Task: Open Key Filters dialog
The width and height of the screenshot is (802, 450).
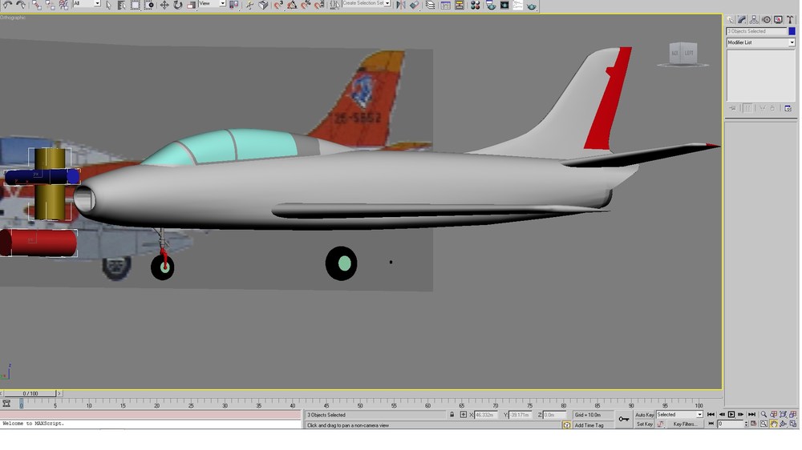Action: pos(684,424)
